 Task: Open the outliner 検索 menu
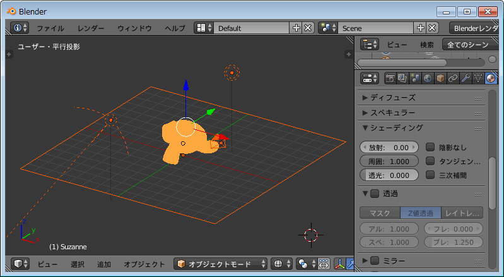pos(427,45)
